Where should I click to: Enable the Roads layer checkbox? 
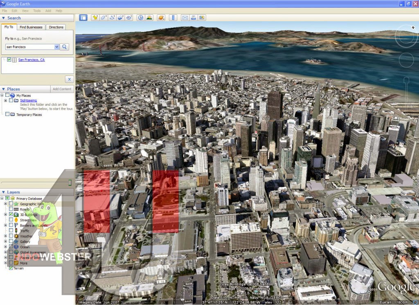point(11,209)
